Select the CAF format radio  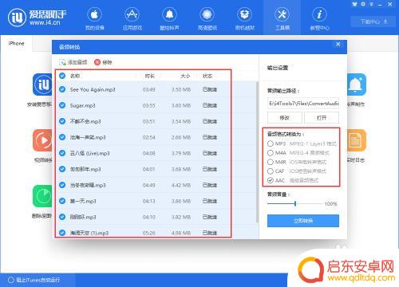tap(271, 171)
